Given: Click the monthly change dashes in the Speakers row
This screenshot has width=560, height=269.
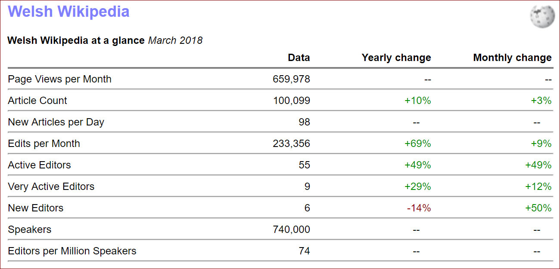Looking at the screenshot, I should 537,230.
